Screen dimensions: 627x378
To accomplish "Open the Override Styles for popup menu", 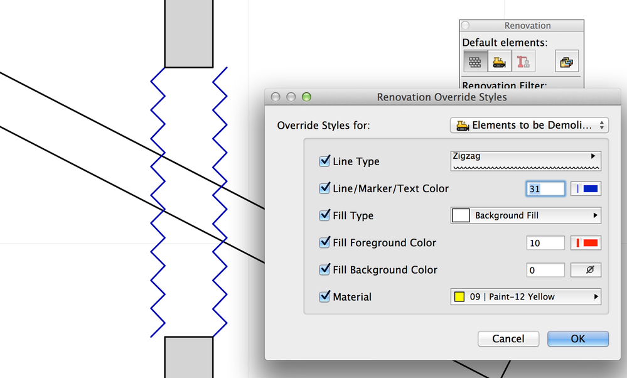I will [528, 125].
